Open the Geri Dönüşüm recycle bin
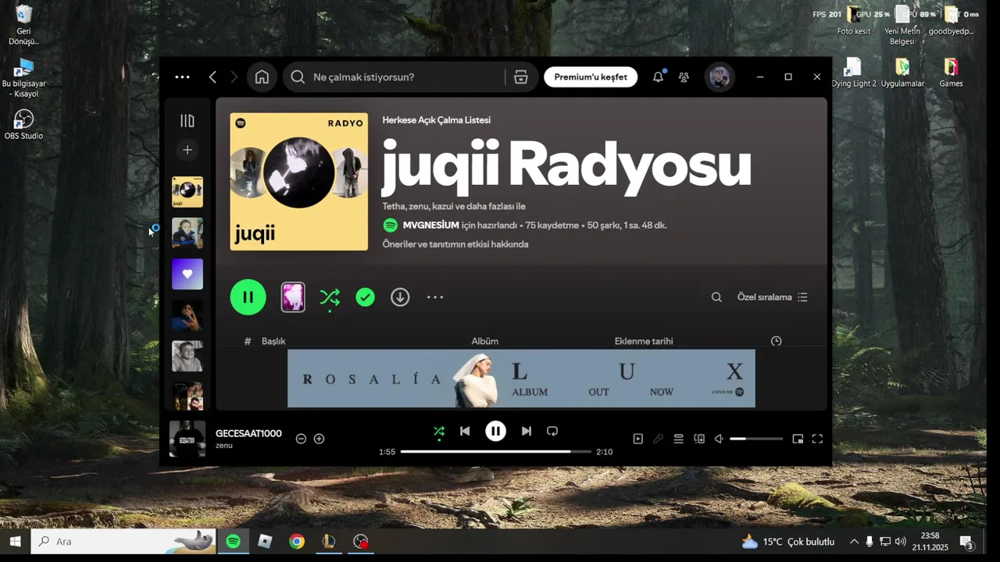1000x562 pixels. [x=23, y=25]
